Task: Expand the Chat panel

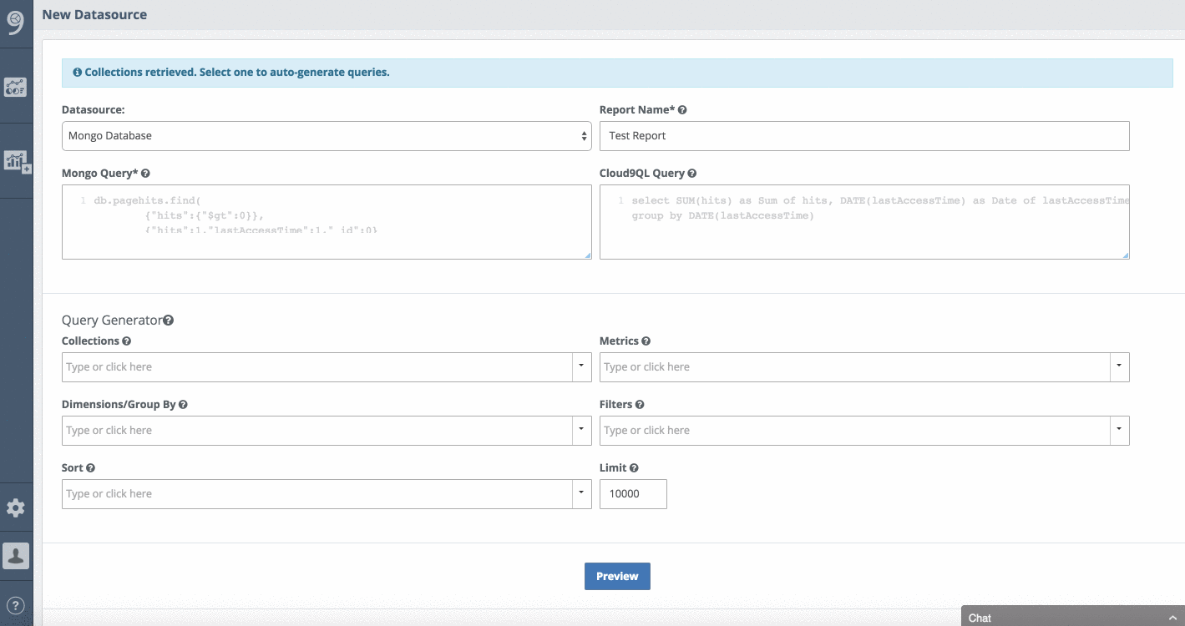Action: (1072, 617)
